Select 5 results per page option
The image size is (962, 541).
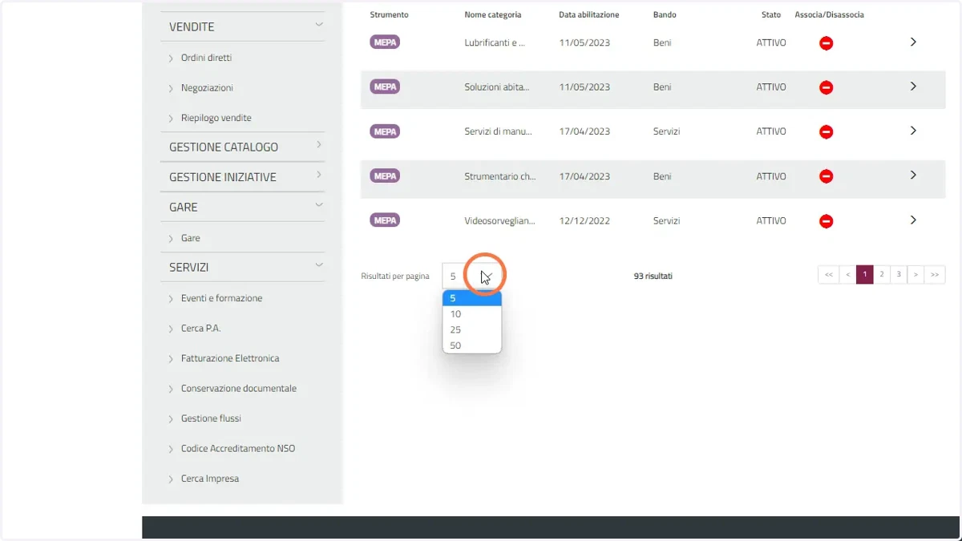(472, 298)
